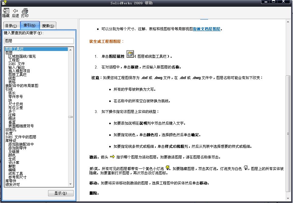Select 表格 index entry
The width and height of the screenshot is (293, 203).
pos(12,82)
